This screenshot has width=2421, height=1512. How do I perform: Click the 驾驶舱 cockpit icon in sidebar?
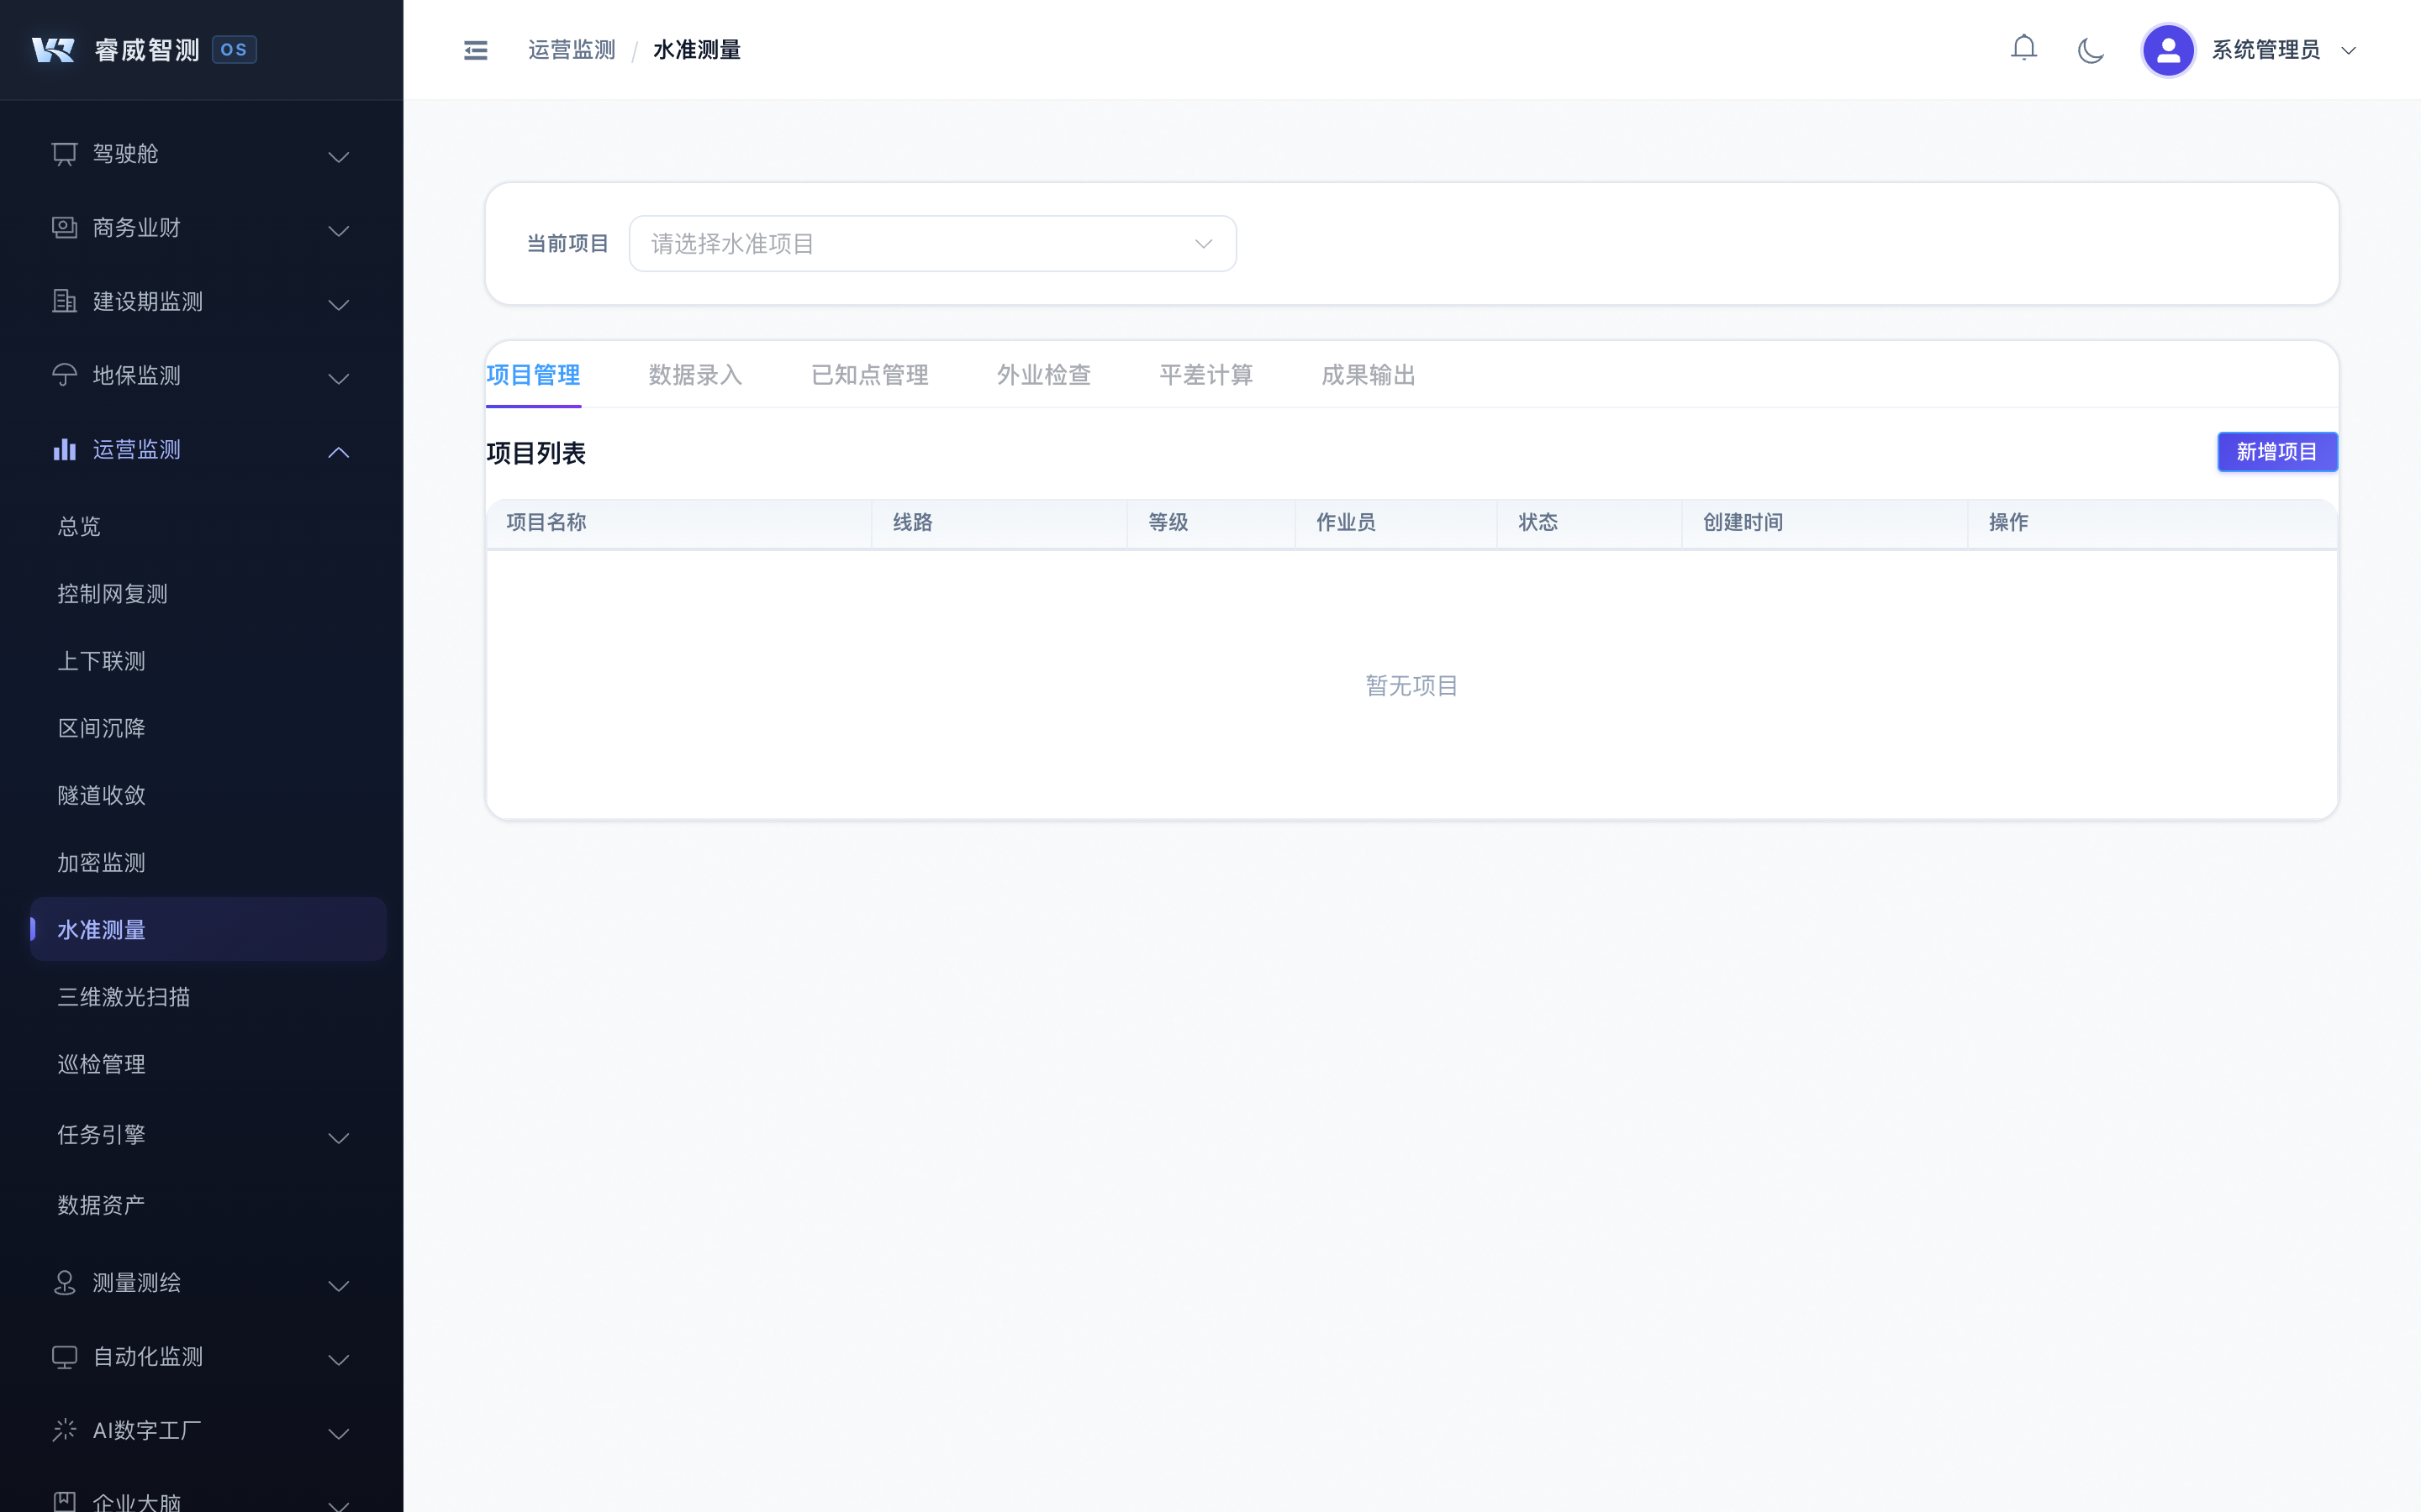(x=64, y=153)
